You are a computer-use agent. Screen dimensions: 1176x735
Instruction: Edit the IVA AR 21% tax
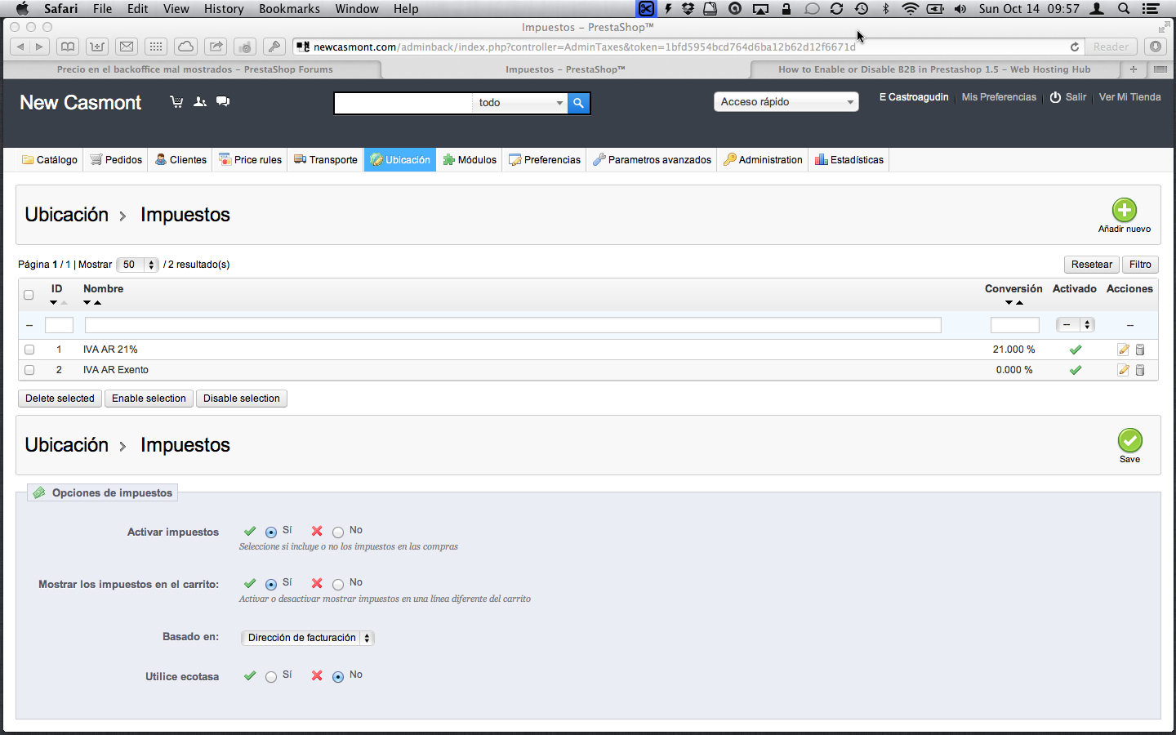click(x=1124, y=350)
